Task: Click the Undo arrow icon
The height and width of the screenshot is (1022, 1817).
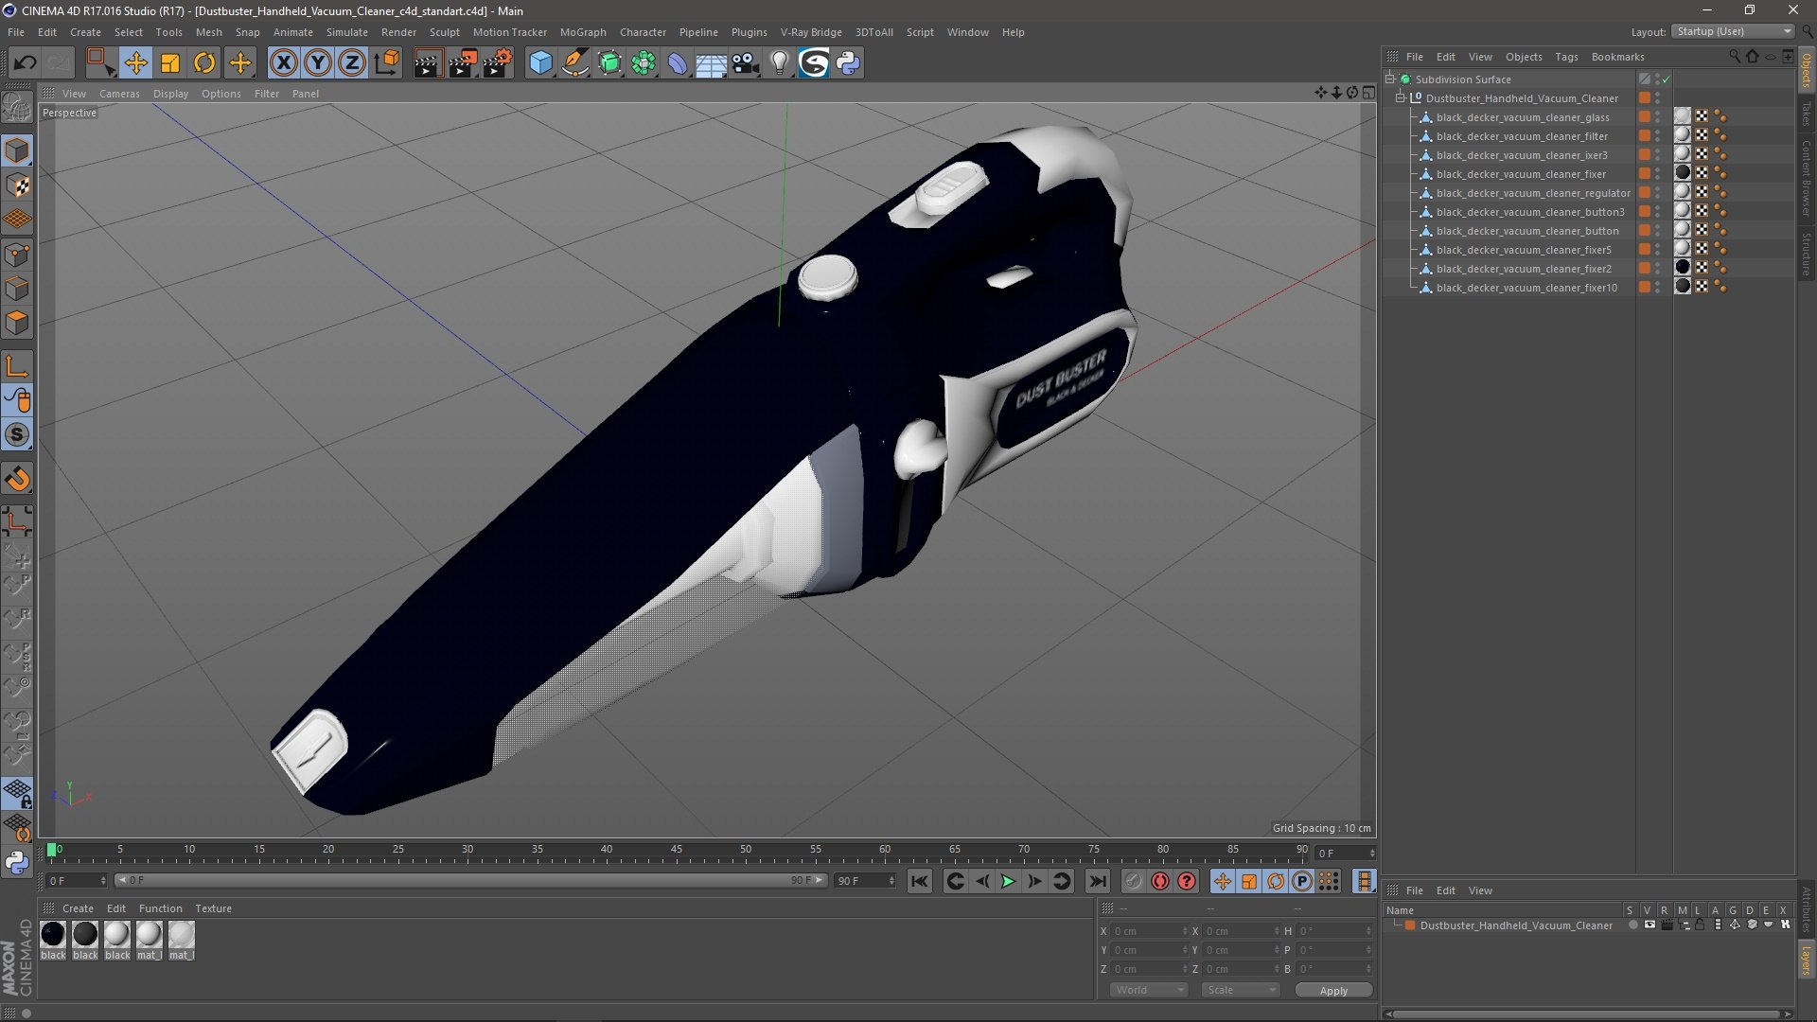Action: coord(25,63)
